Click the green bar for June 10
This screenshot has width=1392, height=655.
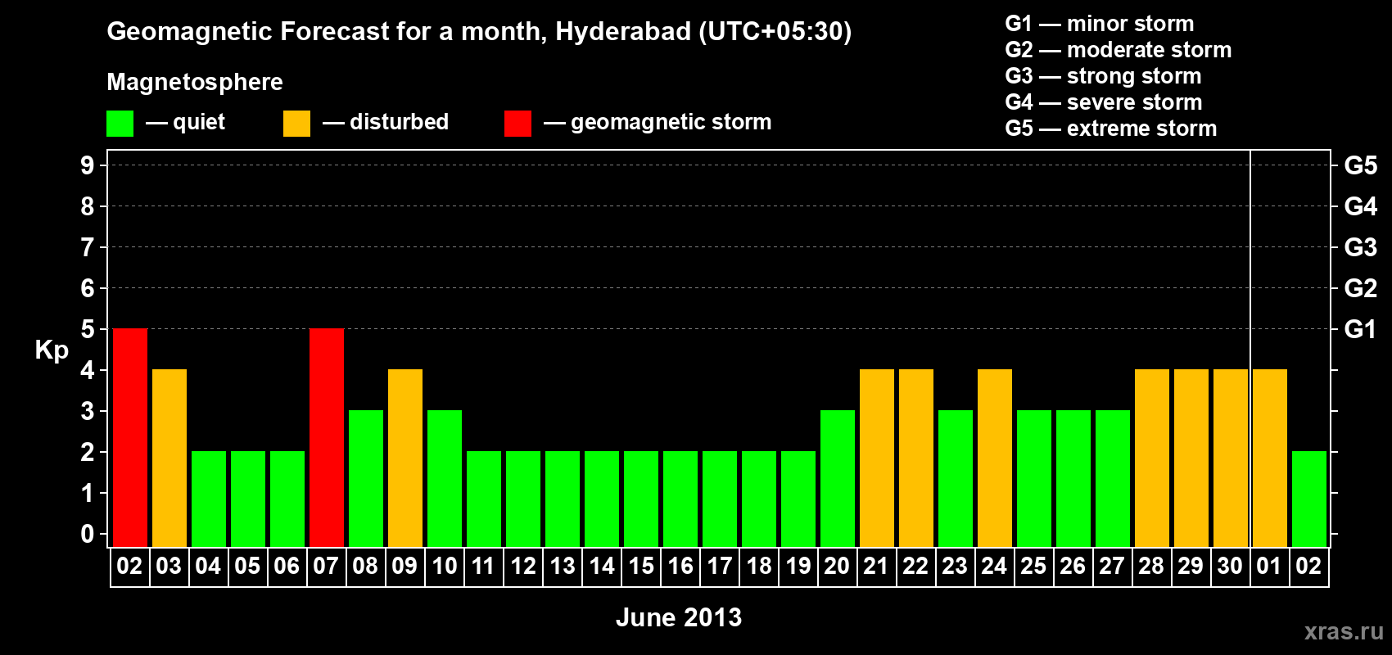coord(445,478)
